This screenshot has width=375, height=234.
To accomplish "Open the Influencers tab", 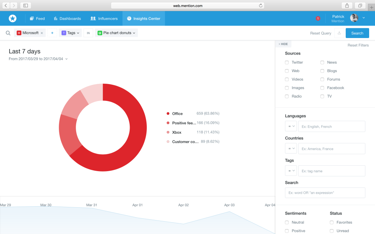I will coord(104,18).
